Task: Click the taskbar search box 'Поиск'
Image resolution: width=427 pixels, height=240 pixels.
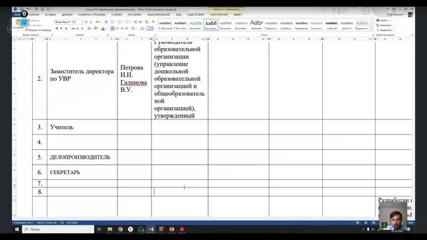Action: coord(58,229)
